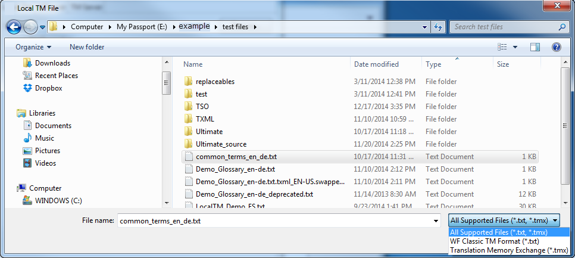Go back with the blue arrow button
Image resolution: width=575 pixels, height=258 pixels.
[x=14, y=27]
